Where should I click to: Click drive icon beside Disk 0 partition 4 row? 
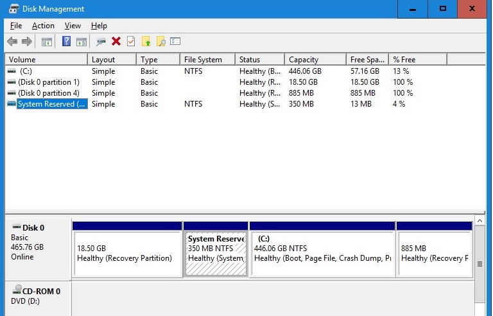12,93
